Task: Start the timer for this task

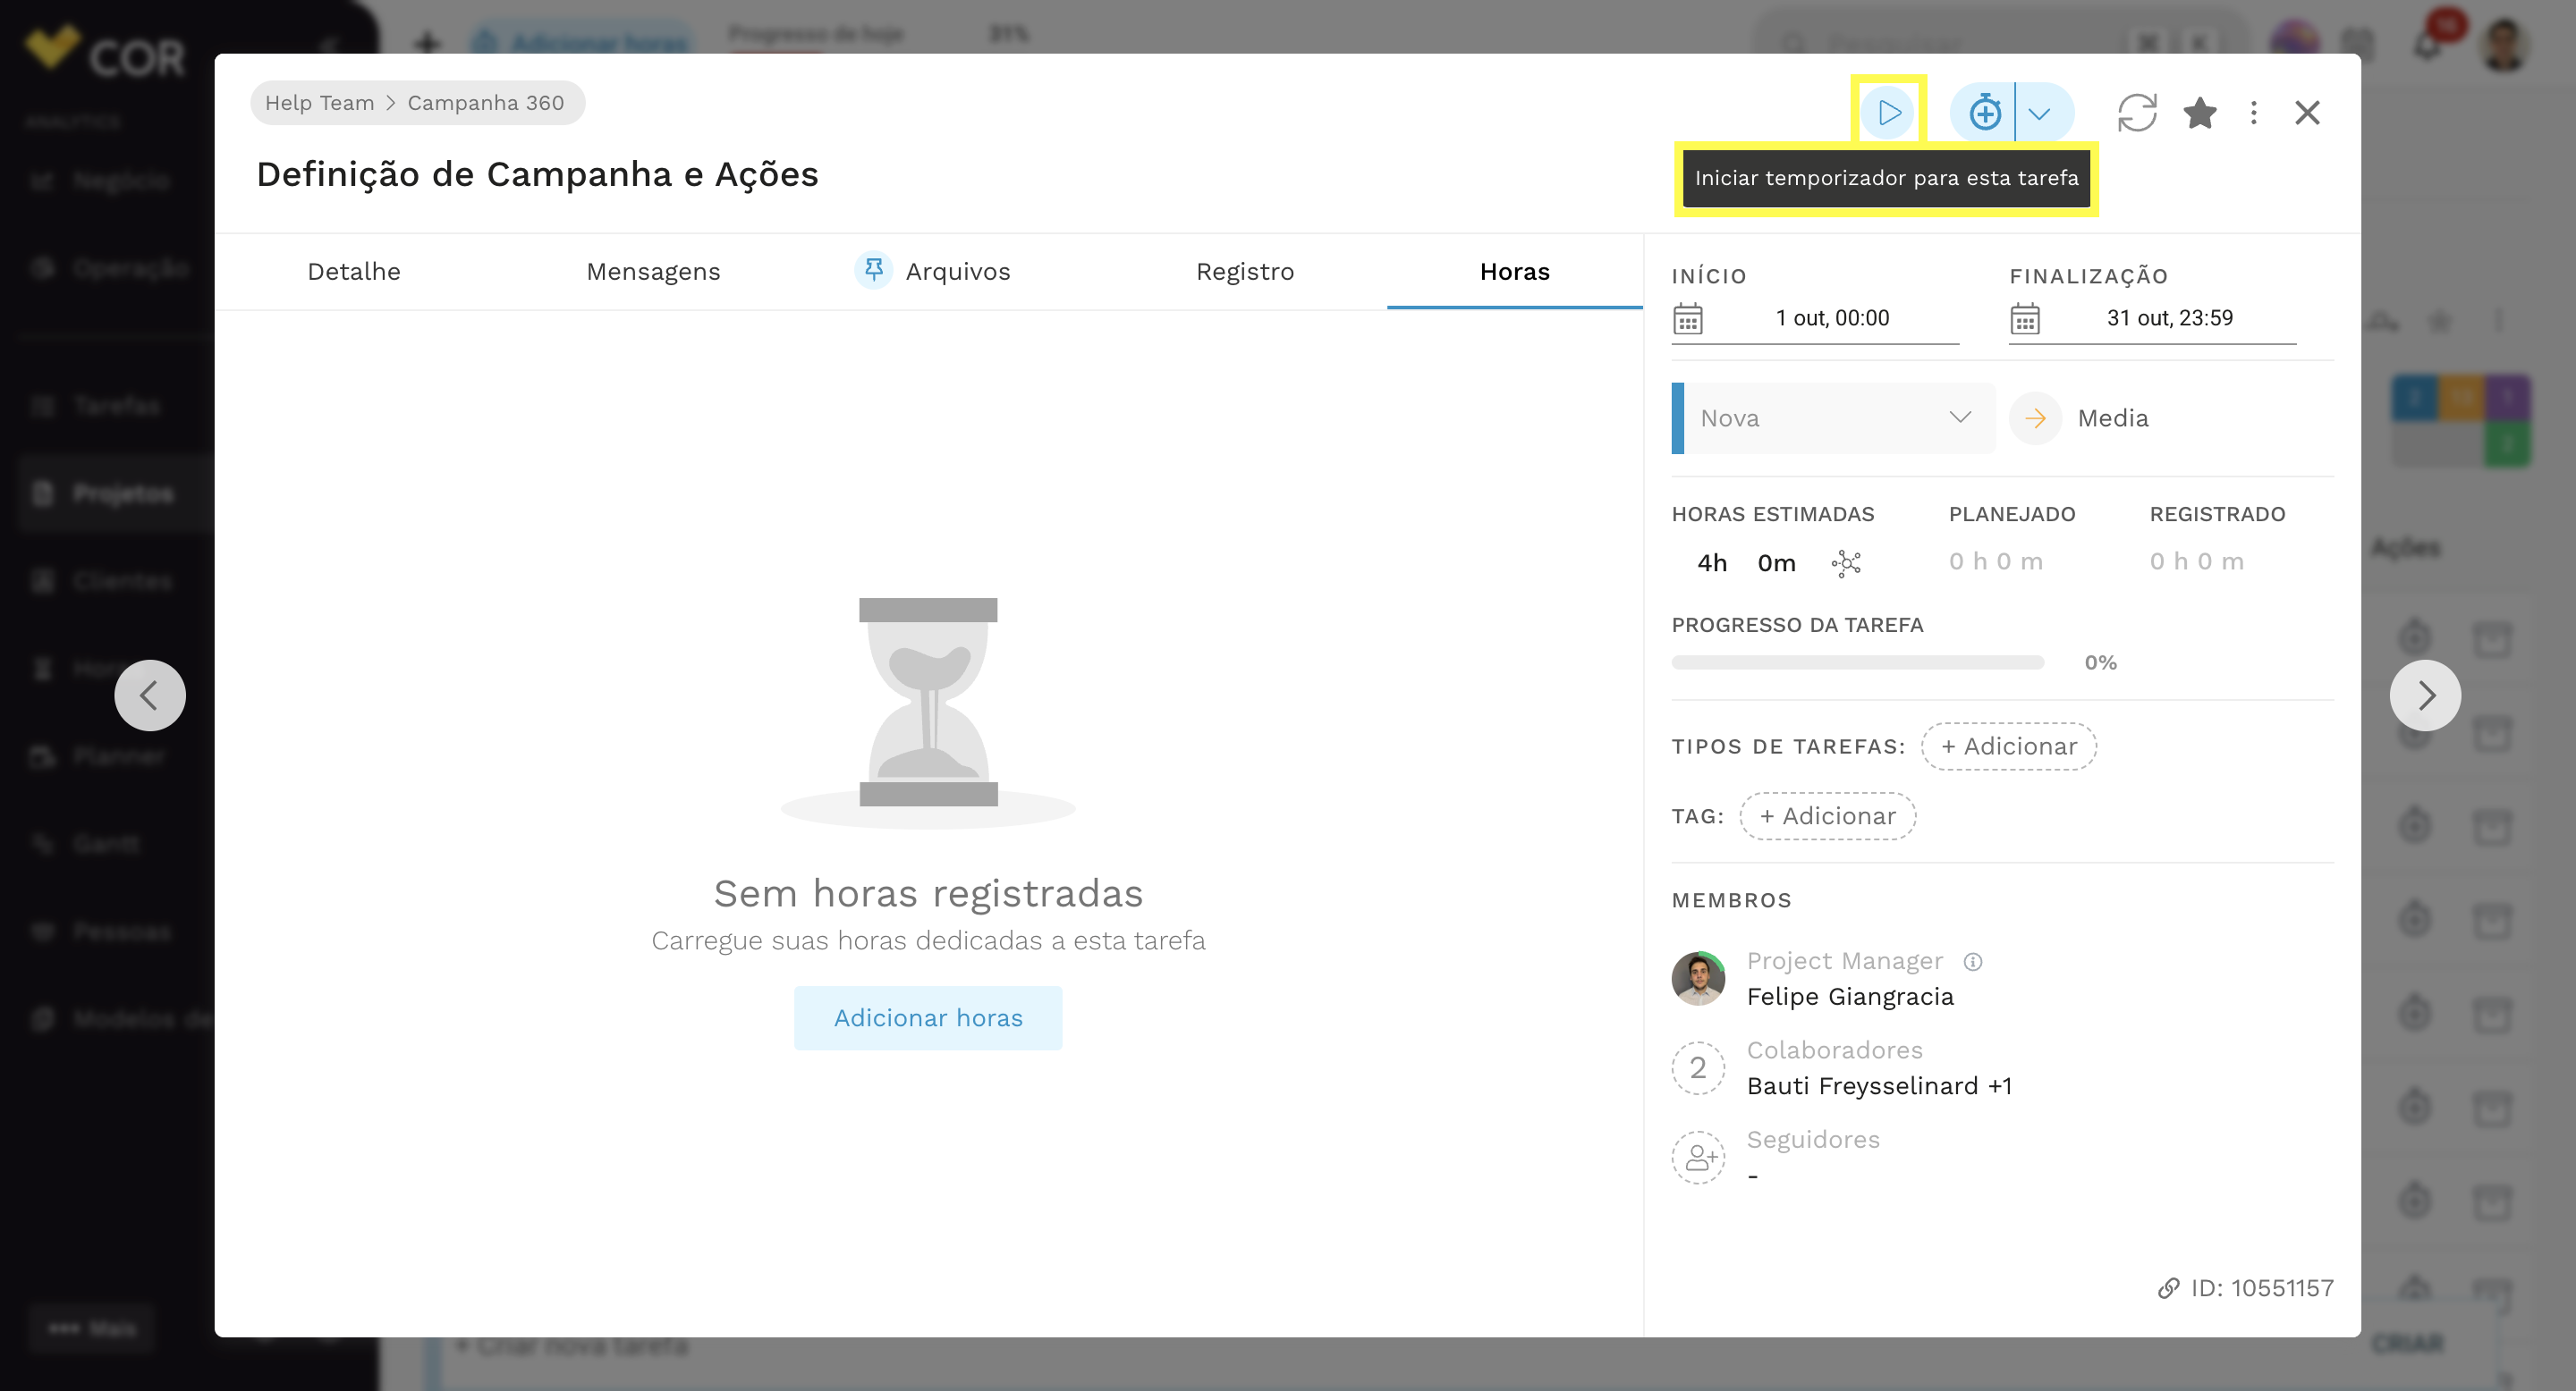Action: click(x=1888, y=112)
